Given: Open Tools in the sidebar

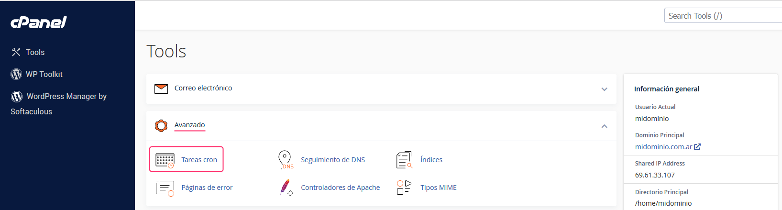Looking at the screenshot, I should [35, 52].
